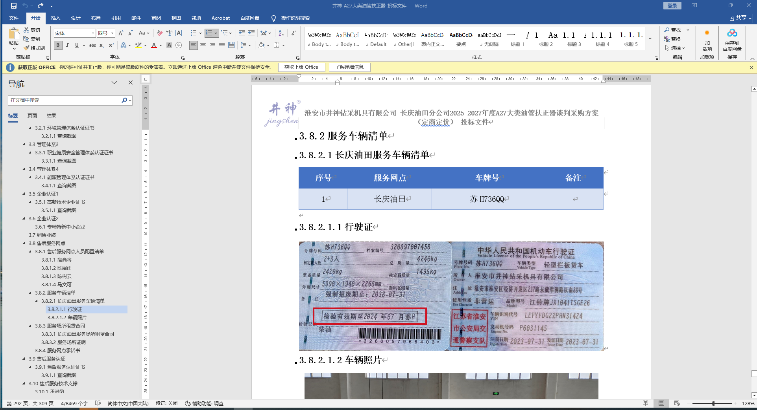Viewport: 757px width, 410px height.
Task: Click the 获取正版 Office button
Action: (301, 67)
